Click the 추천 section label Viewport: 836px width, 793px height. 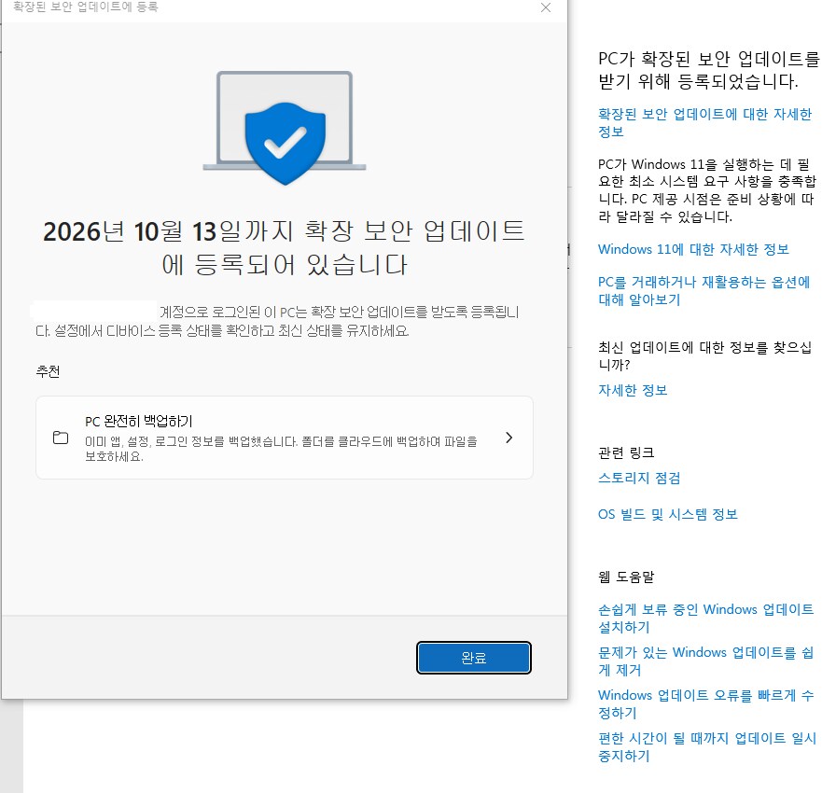click(x=48, y=370)
